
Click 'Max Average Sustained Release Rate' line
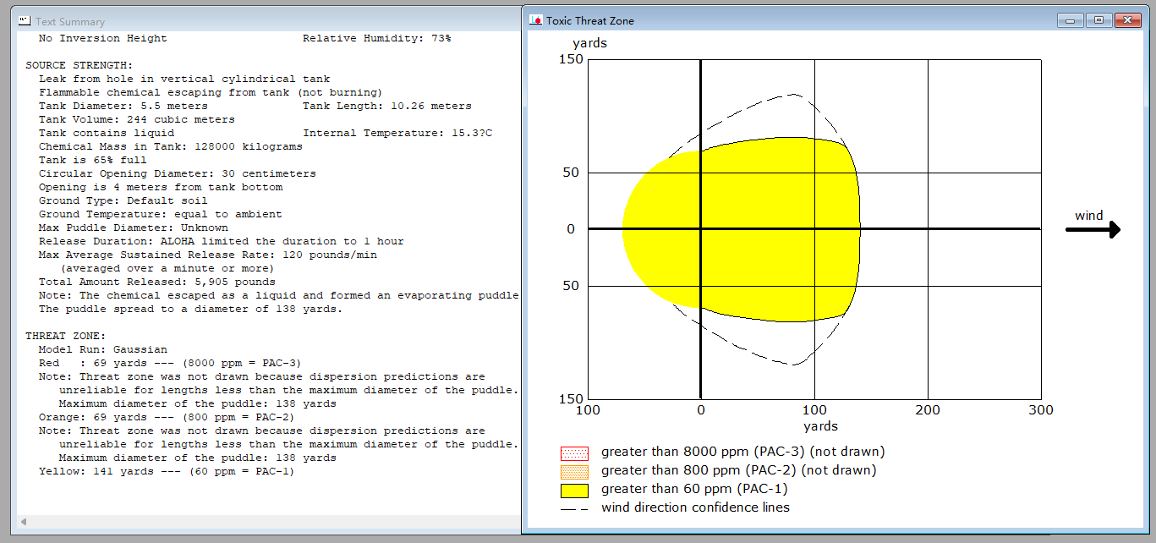tap(208, 255)
